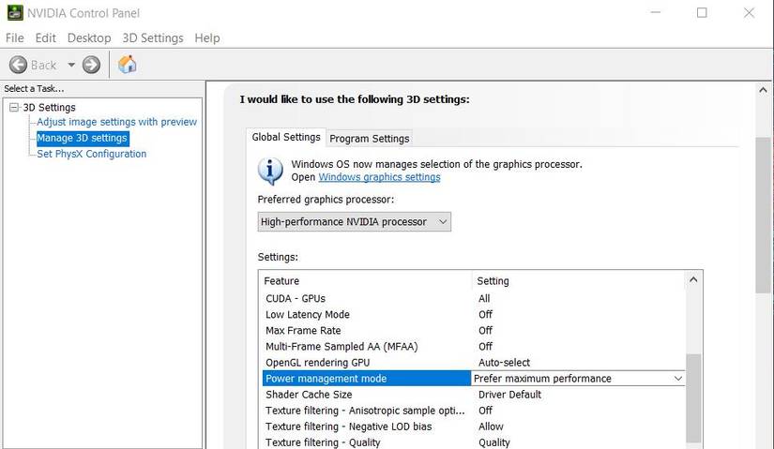The width and height of the screenshot is (774, 449).
Task: Select the Global Settings tab
Action: point(286,138)
